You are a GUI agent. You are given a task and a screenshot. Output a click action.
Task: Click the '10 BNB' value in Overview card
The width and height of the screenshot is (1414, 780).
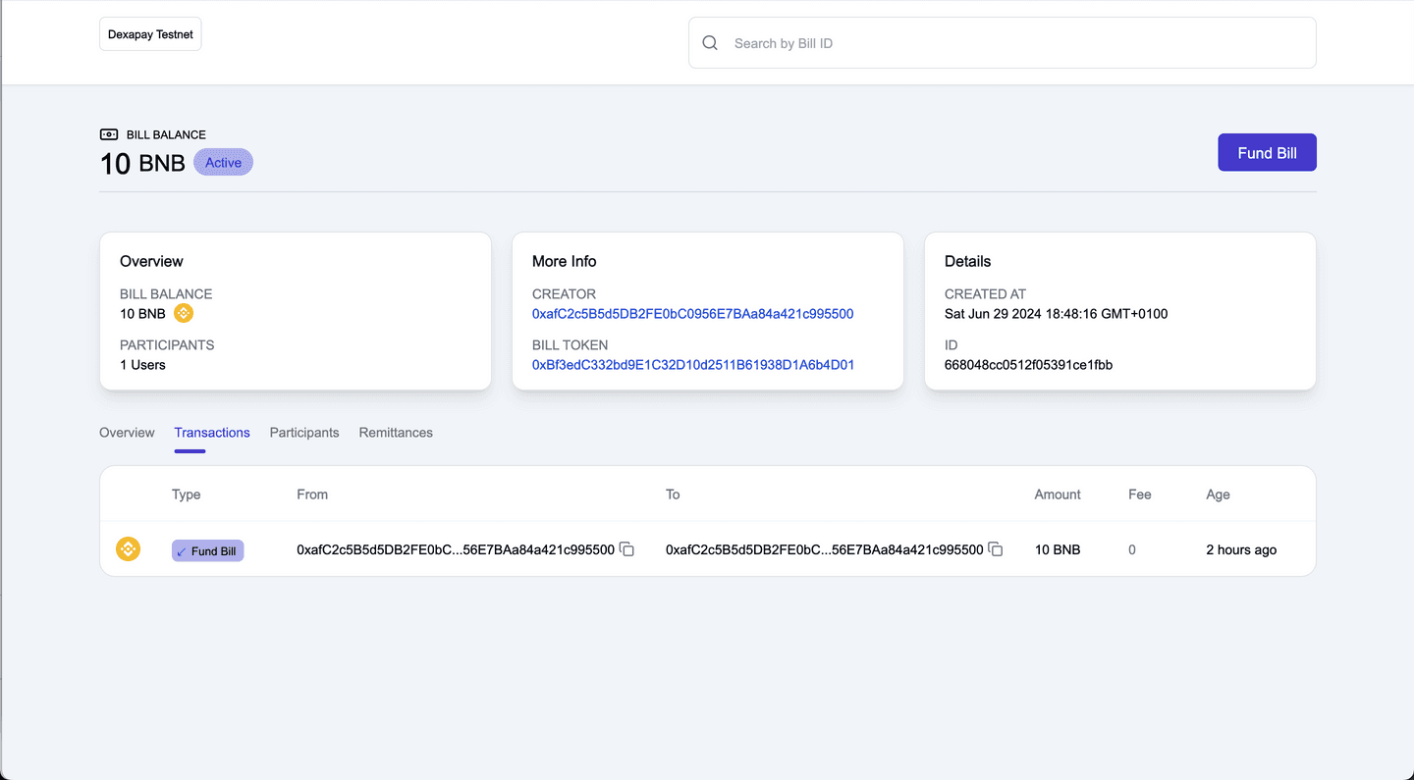coord(142,314)
